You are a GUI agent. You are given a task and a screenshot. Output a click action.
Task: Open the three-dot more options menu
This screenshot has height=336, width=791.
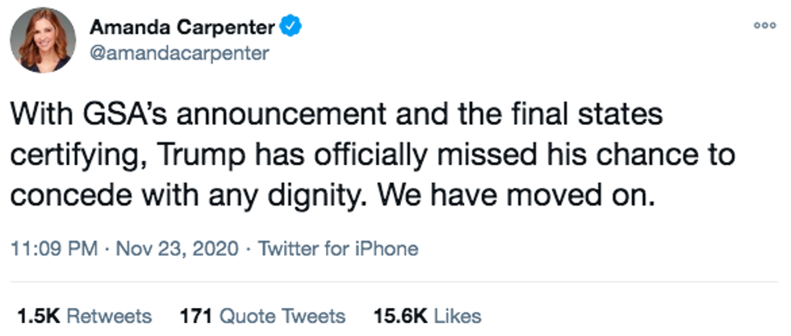click(763, 25)
